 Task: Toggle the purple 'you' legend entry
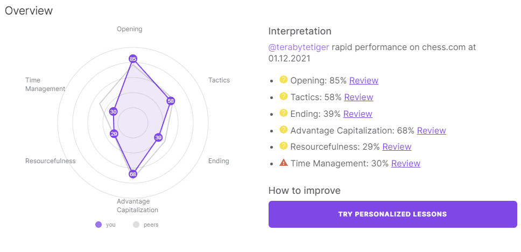click(x=105, y=225)
